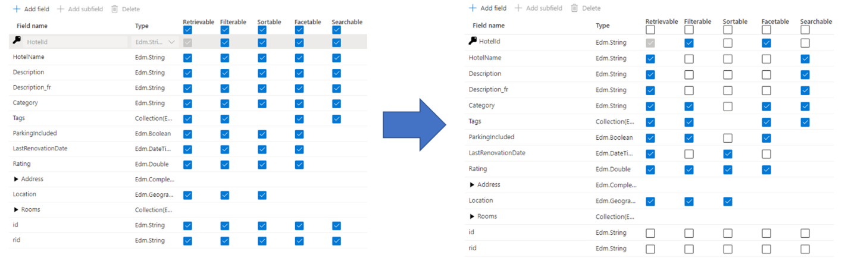The width and height of the screenshot is (851, 264).
Task: Click the key icon next to HotelId on left
Action: click(x=17, y=41)
